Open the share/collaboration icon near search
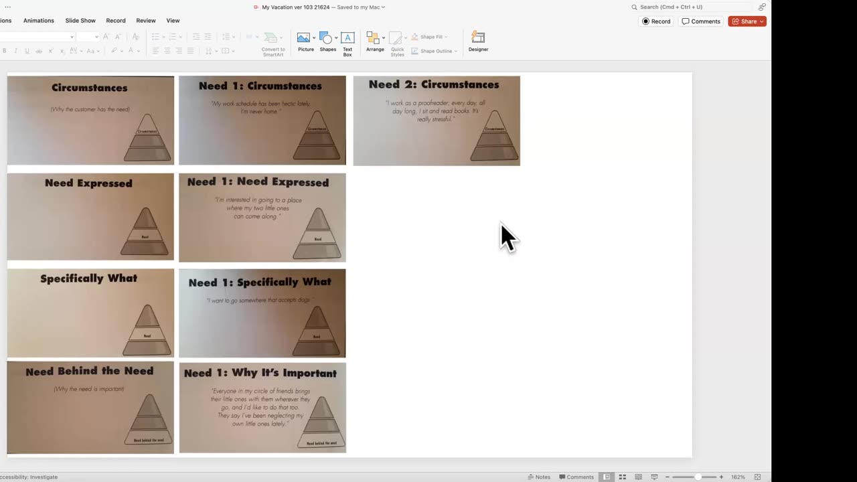This screenshot has height=482, width=857. 762,7
